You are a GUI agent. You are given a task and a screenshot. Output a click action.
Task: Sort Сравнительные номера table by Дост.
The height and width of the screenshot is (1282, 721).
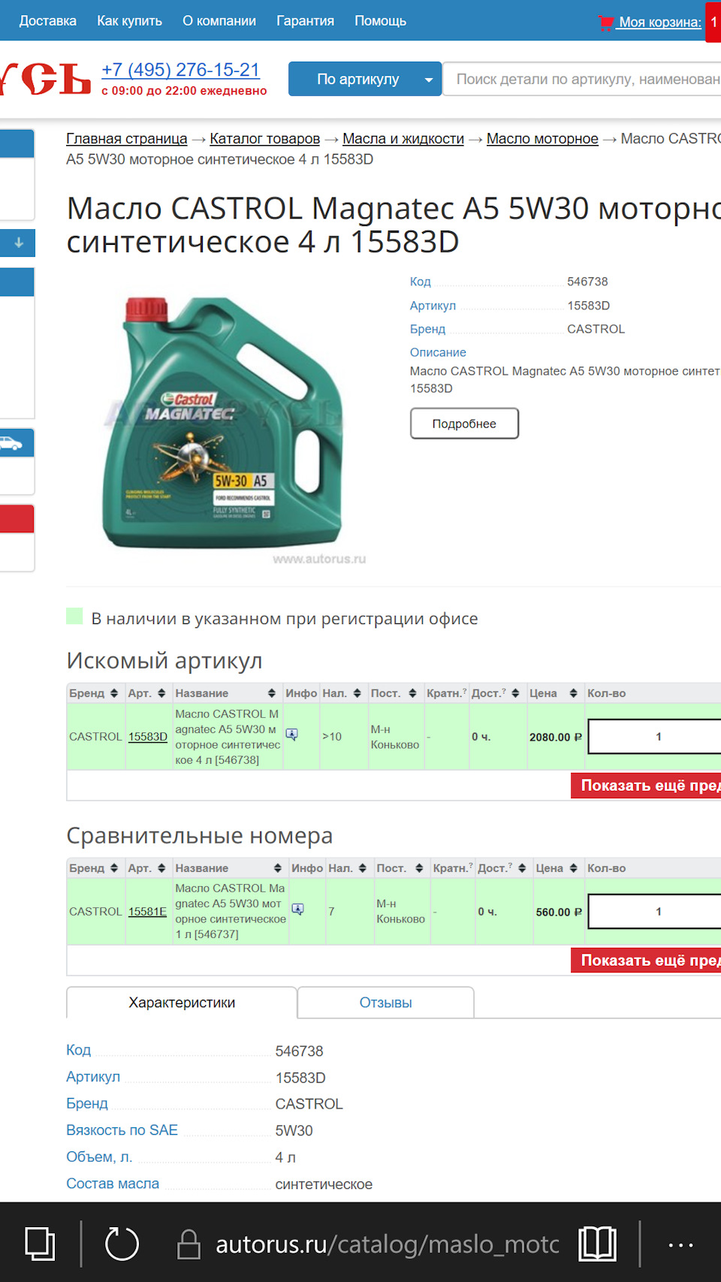[522, 868]
